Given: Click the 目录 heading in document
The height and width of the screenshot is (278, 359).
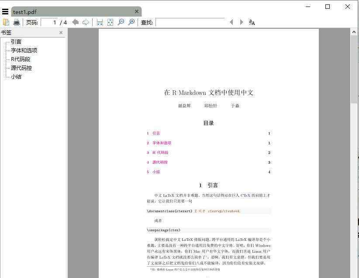Looking at the screenshot, I should [x=209, y=123].
